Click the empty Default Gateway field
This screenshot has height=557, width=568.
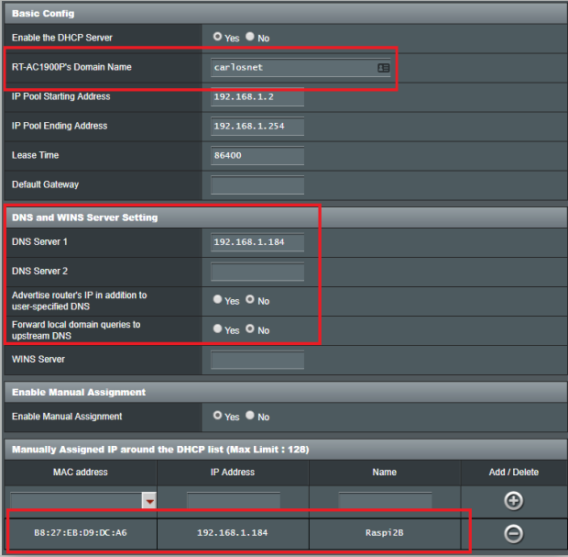click(257, 185)
